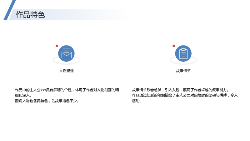
Task: Click the final word 感动。
Action: pyautogui.click(x=137, y=101)
